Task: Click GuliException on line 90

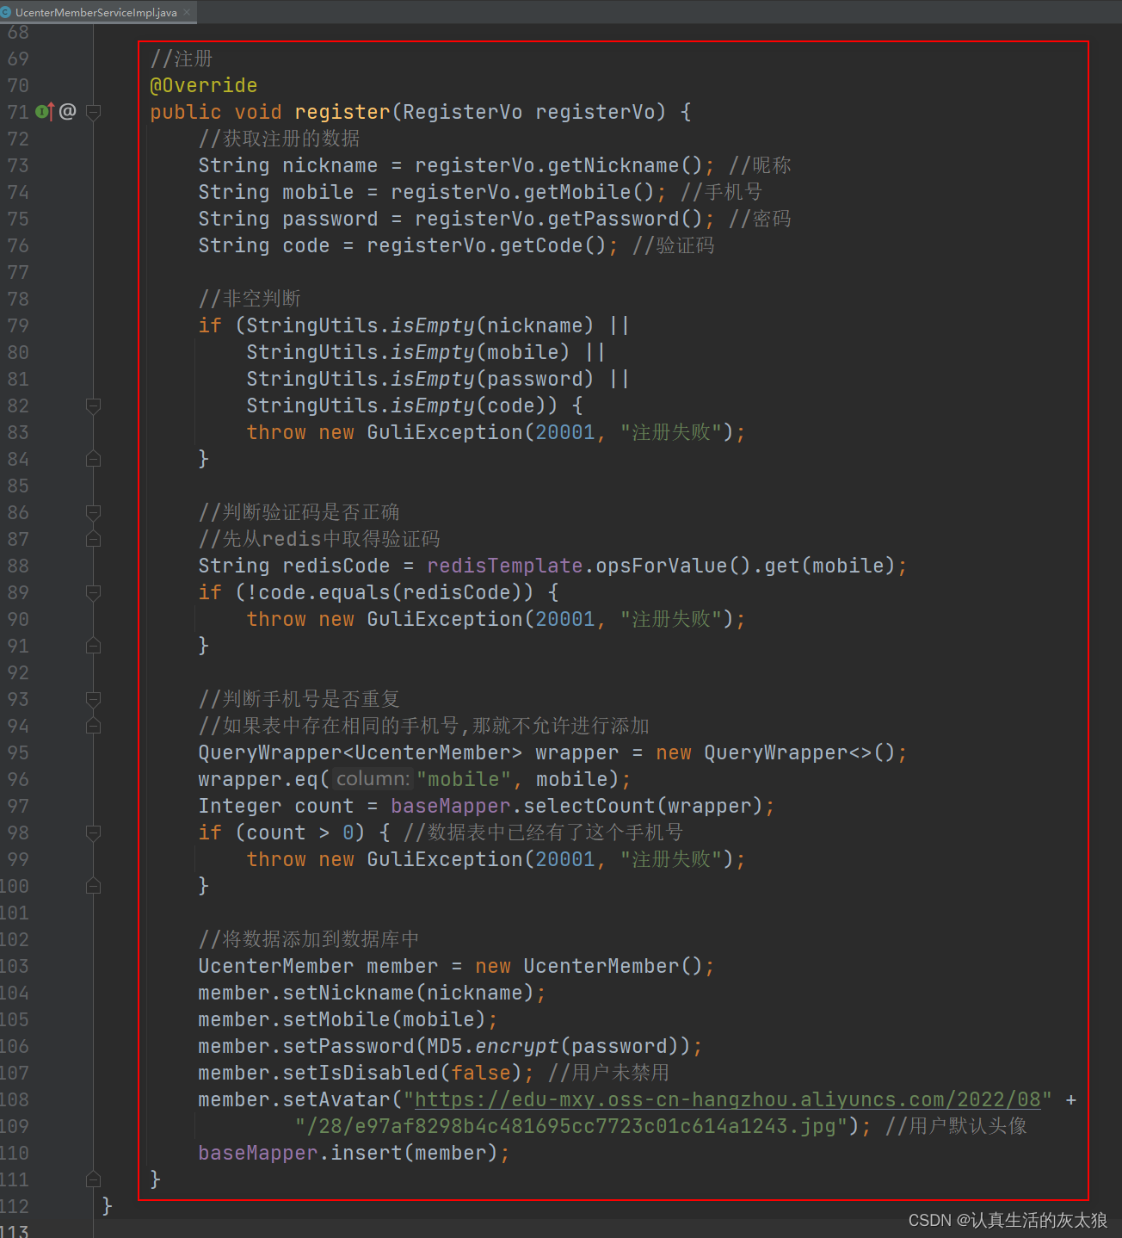Action: point(445,619)
